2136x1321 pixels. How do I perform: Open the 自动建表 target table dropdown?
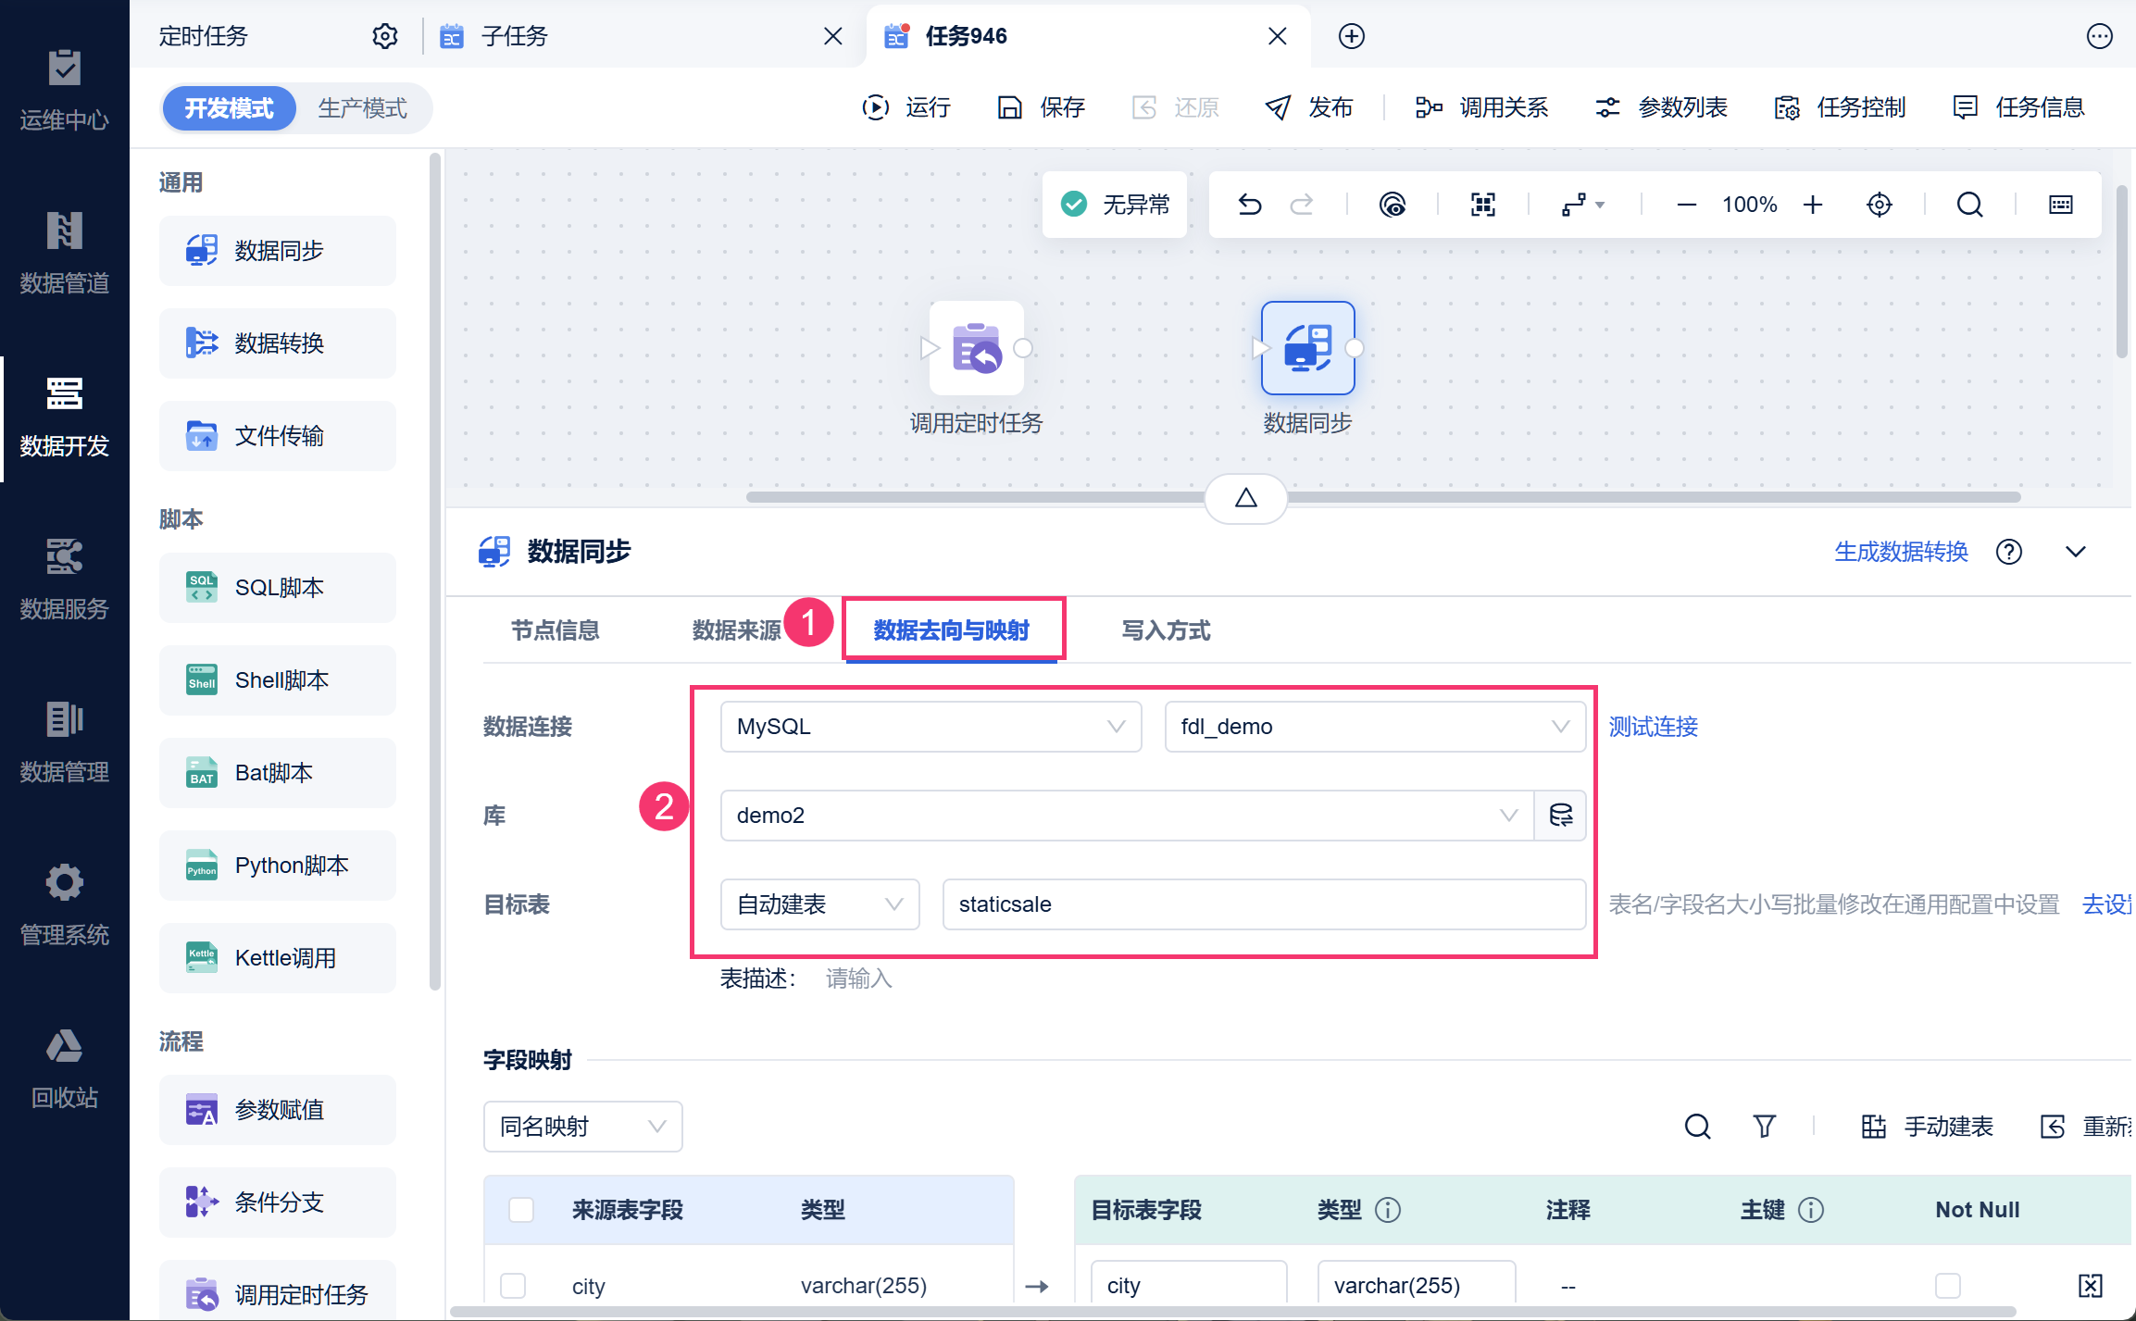pos(819,904)
